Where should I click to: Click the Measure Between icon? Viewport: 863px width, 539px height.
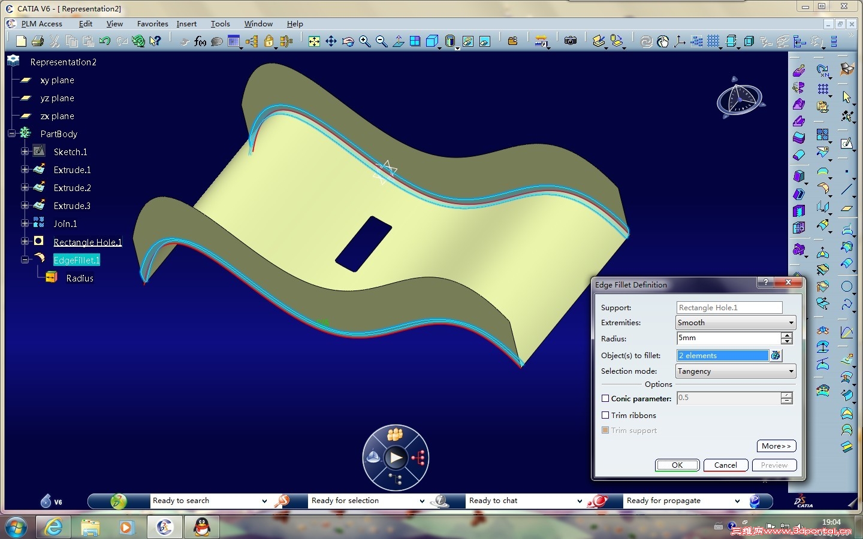click(x=541, y=41)
